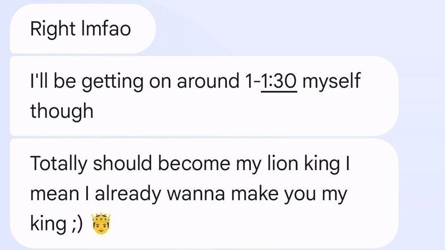The width and height of the screenshot is (445, 250).
Task: Tap the word "should" in third message
Action: [120, 165]
